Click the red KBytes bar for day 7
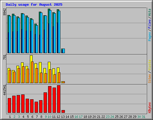Image resolution: width=153 pixels, height=120 pixels. click(36, 107)
